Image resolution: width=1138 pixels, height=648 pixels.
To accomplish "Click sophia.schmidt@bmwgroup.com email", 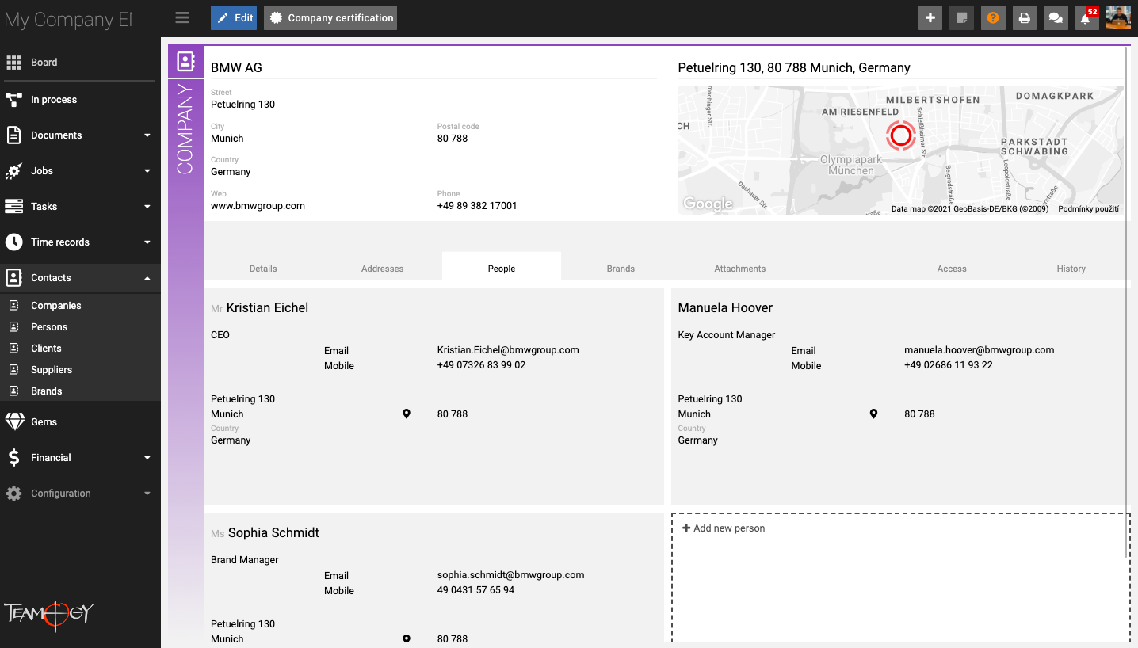I will tap(510, 574).
